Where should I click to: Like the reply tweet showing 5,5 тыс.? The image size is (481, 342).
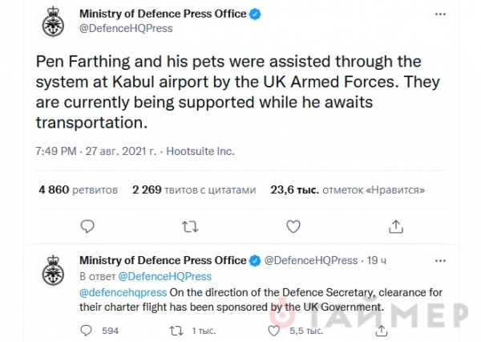click(274, 330)
